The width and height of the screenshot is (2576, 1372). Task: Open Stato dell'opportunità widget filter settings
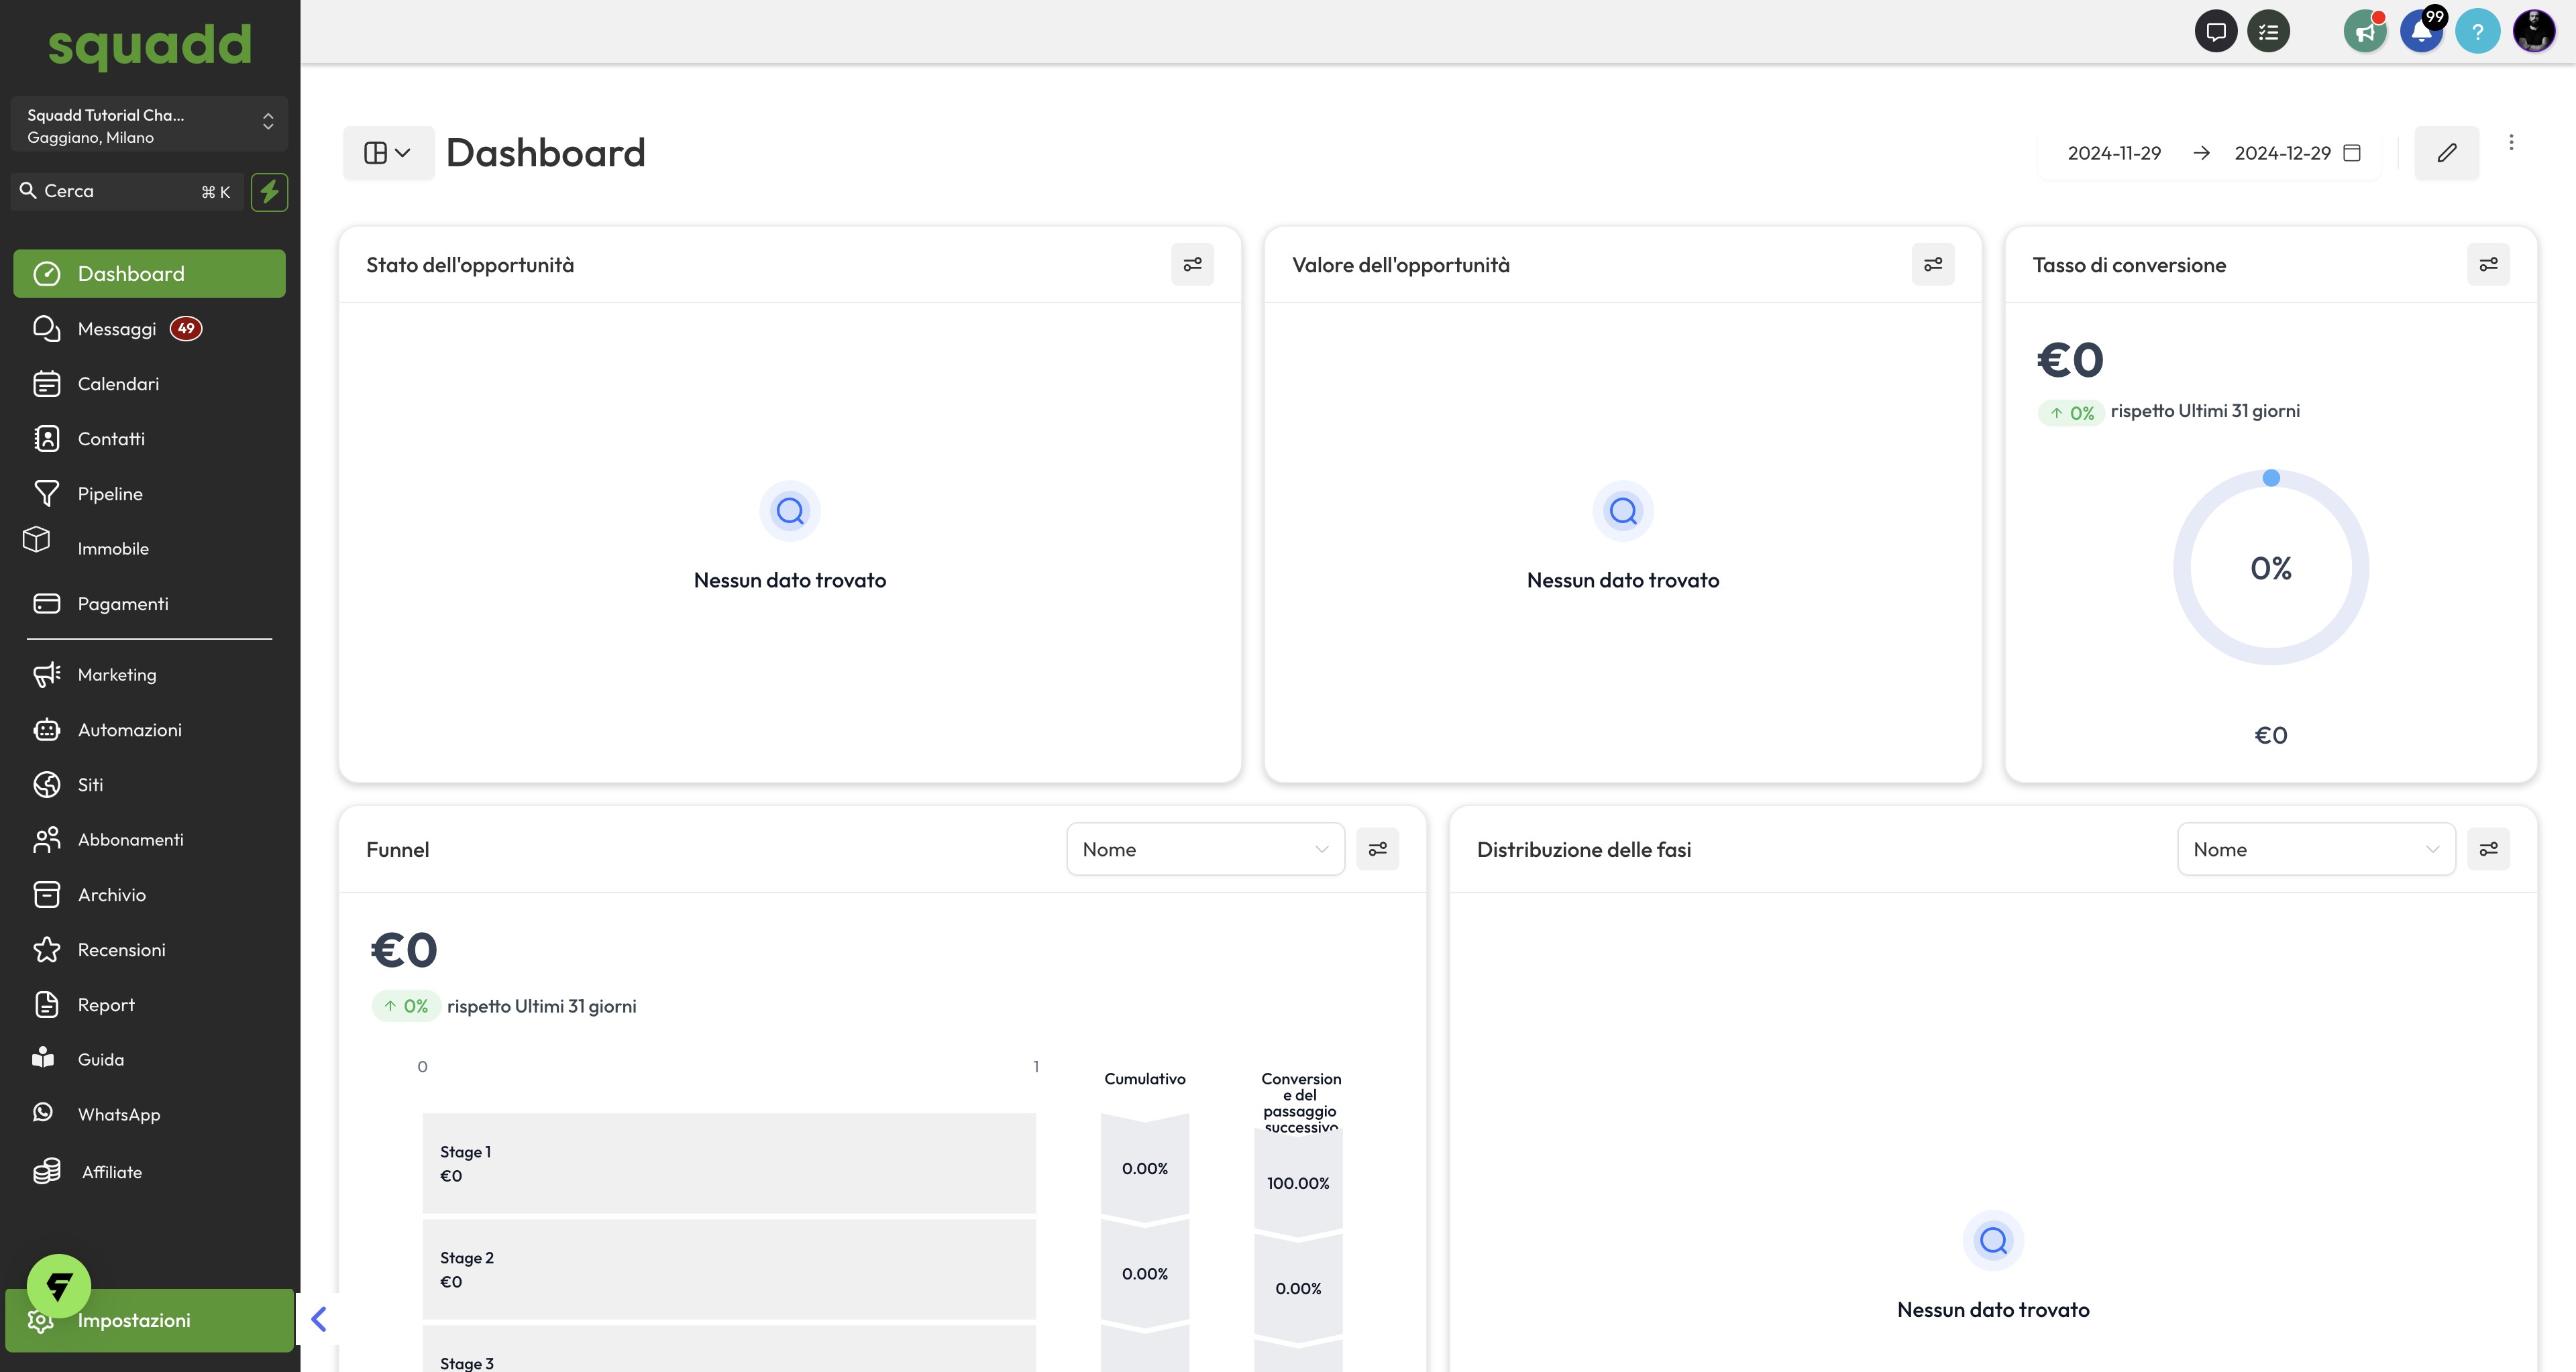[x=1192, y=265]
